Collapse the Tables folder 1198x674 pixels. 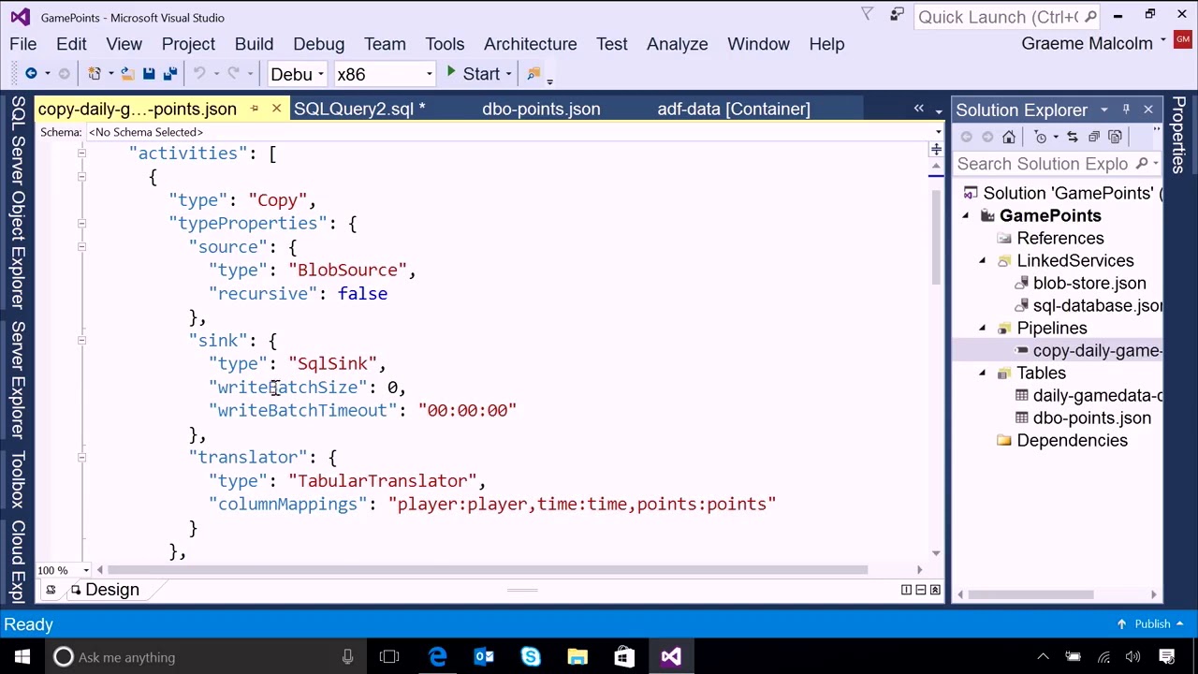pyautogui.click(x=983, y=374)
